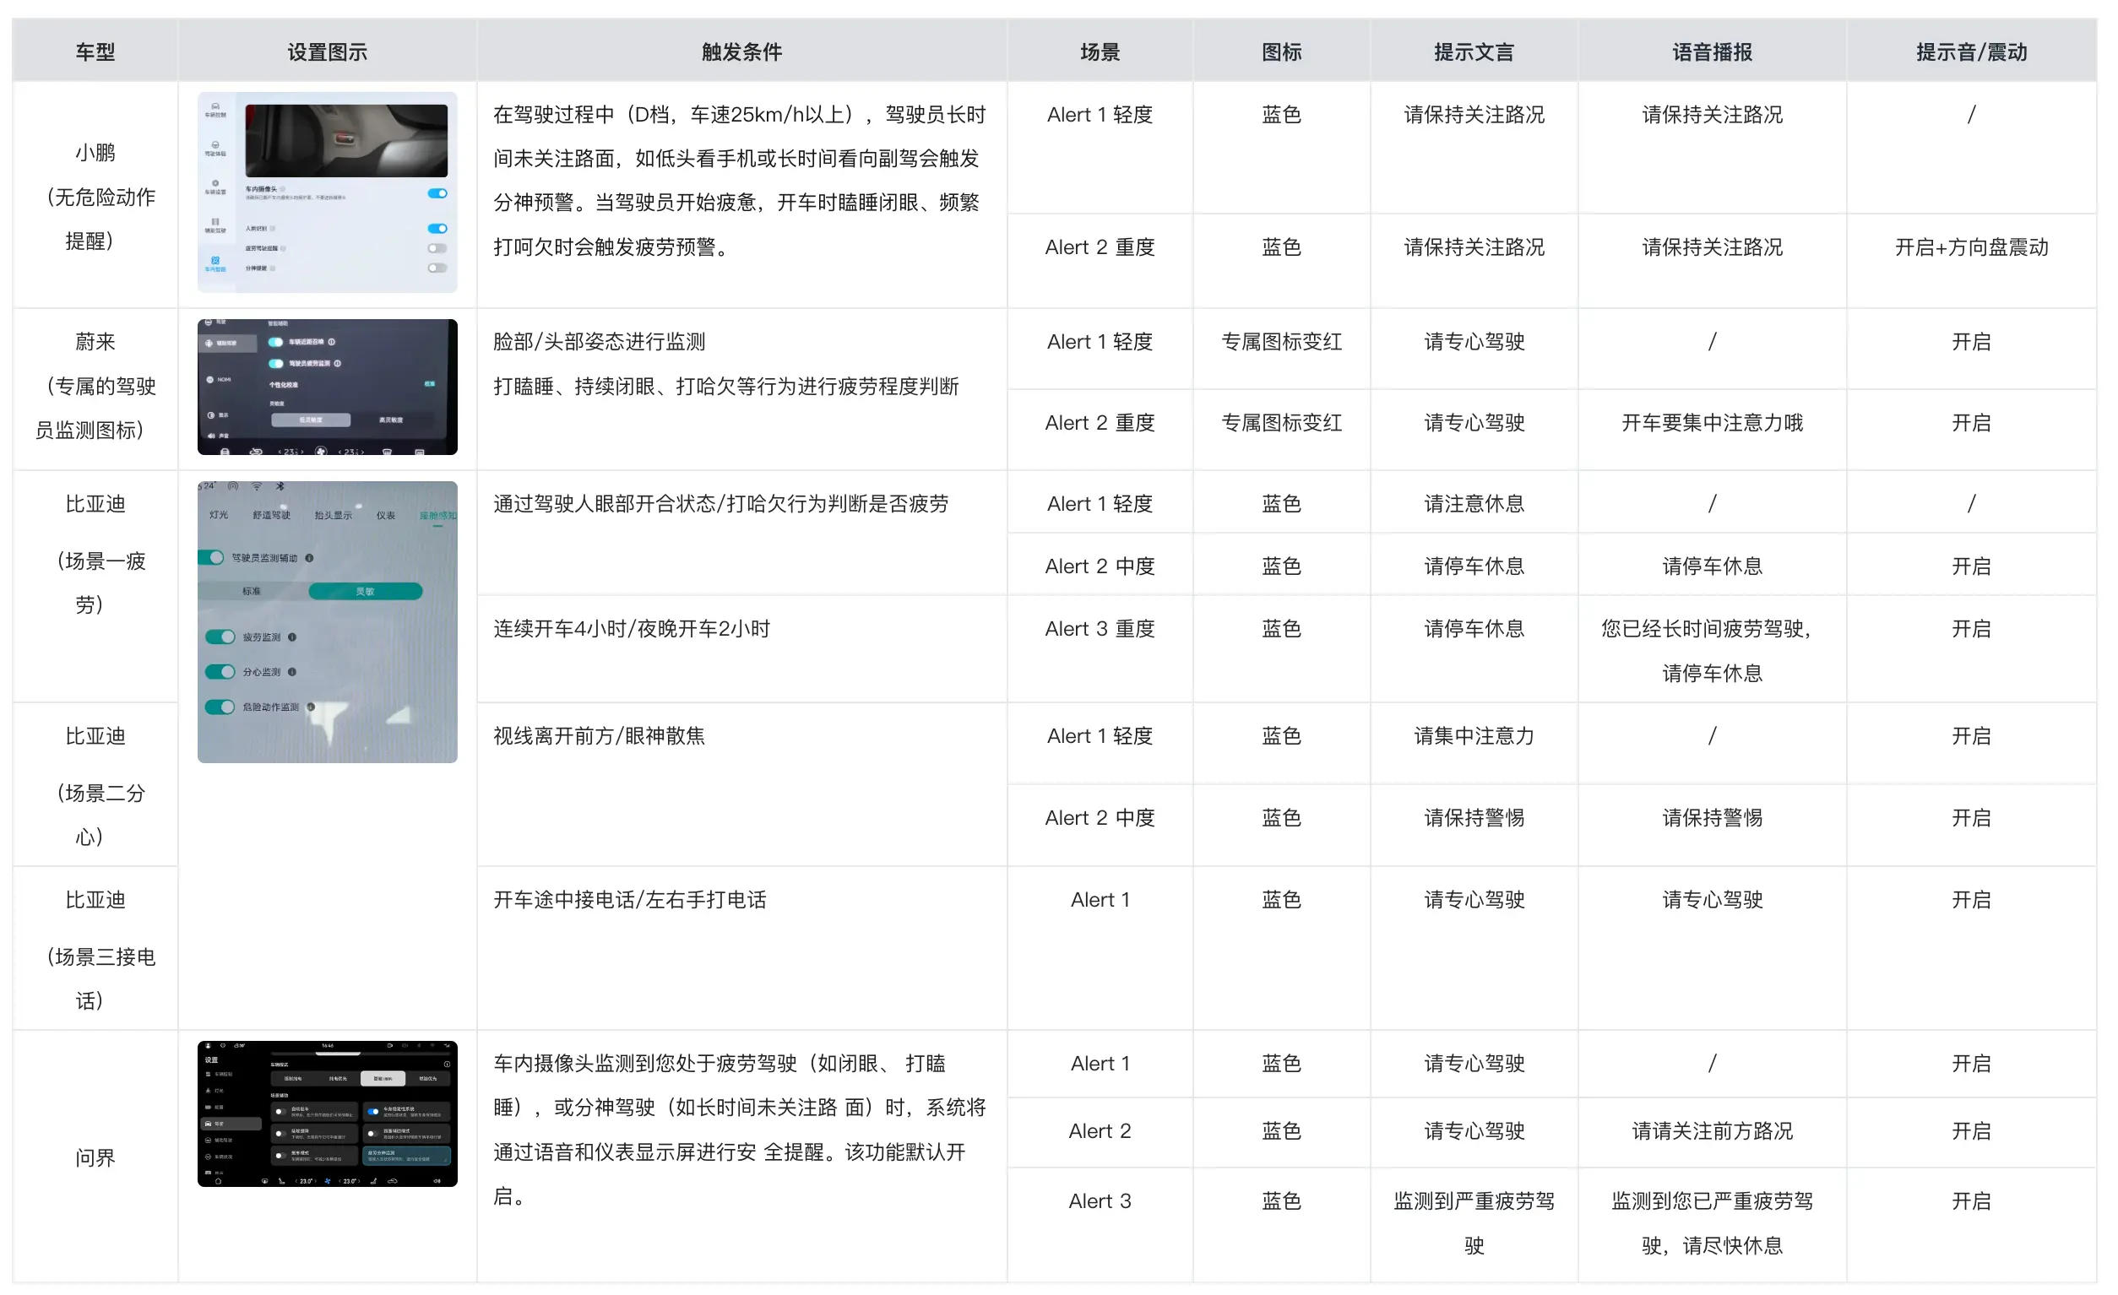
Task: Toggle the 疲劳监测 switch in BYD screenshot
Action: click(x=220, y=637)
